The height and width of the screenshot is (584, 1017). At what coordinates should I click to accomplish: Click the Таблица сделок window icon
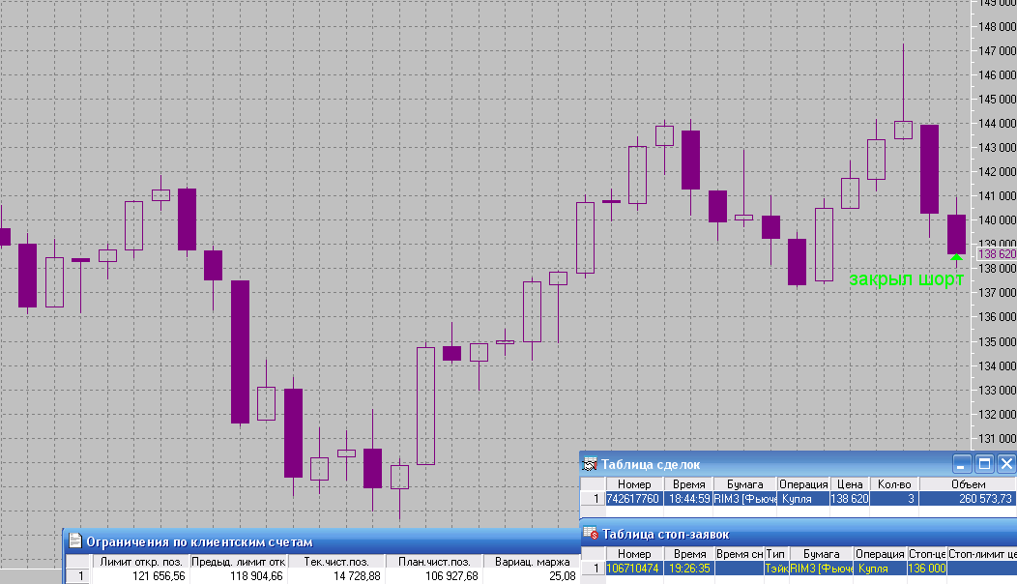tap(590, 464)
